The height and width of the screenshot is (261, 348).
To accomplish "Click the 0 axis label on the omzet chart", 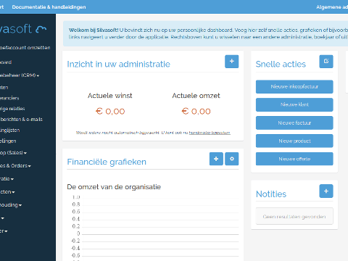I will pyautogui.click(x=78, y=233).
